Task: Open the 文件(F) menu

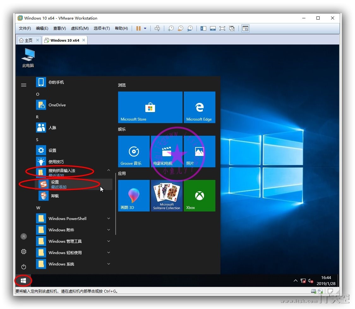Action: (25, 28)
